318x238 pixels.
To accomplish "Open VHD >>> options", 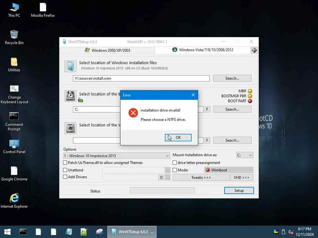I will click(x=242, y=178).
